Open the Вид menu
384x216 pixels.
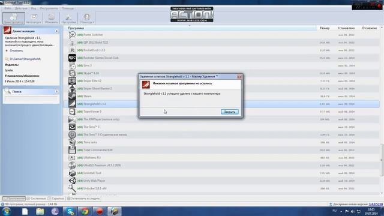click(x=34, y=8)
